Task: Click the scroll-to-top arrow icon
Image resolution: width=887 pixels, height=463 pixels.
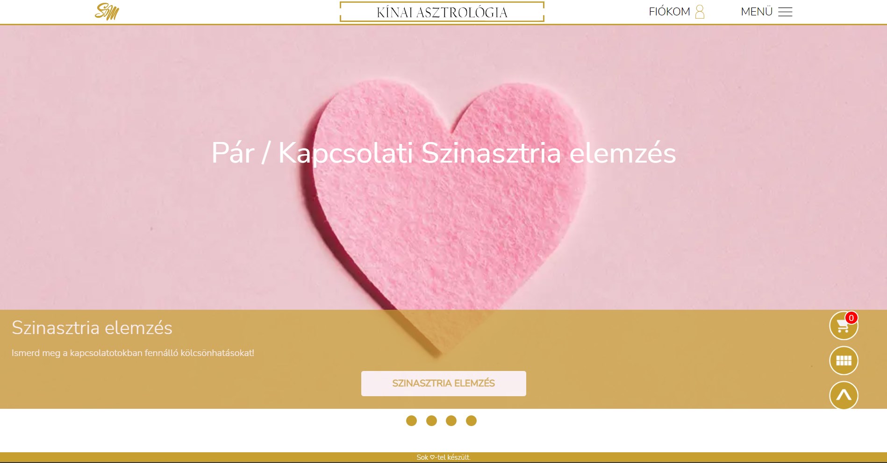Action: tap(844, 395)
